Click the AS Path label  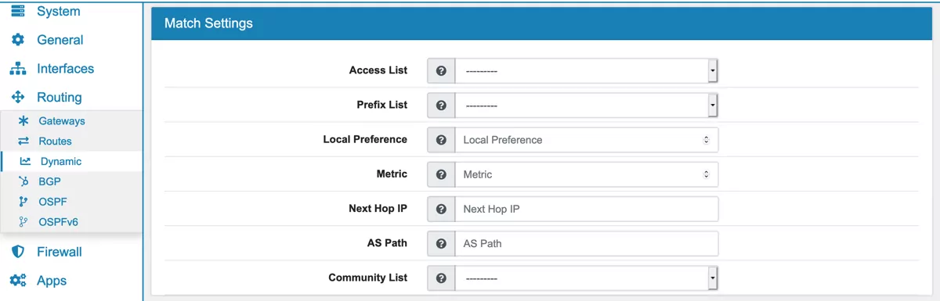point(387,243)
